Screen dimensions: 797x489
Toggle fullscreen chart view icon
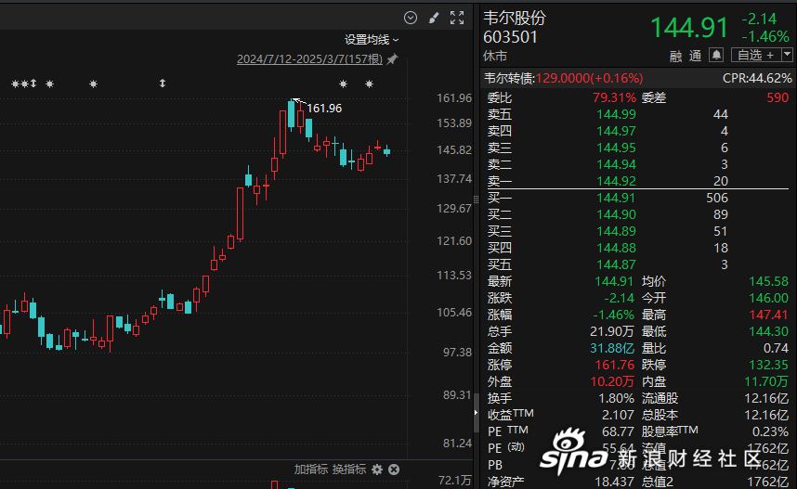click(x=457, y=18)
